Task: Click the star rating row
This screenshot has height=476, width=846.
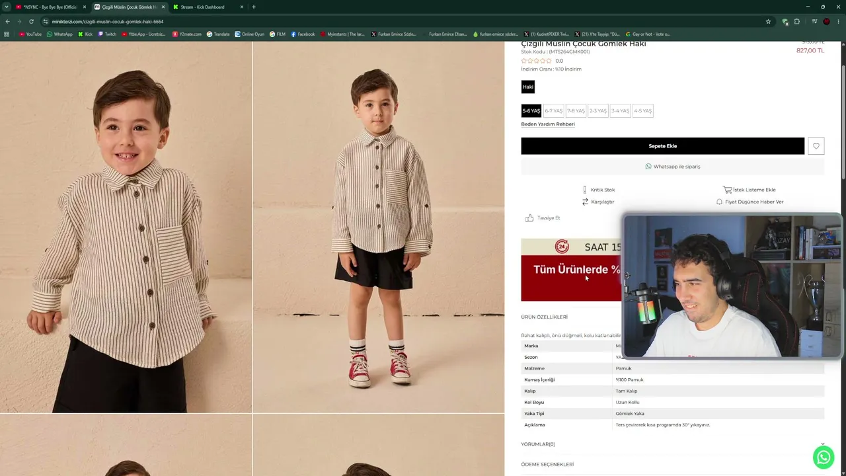Action: [x=536, y=61]
